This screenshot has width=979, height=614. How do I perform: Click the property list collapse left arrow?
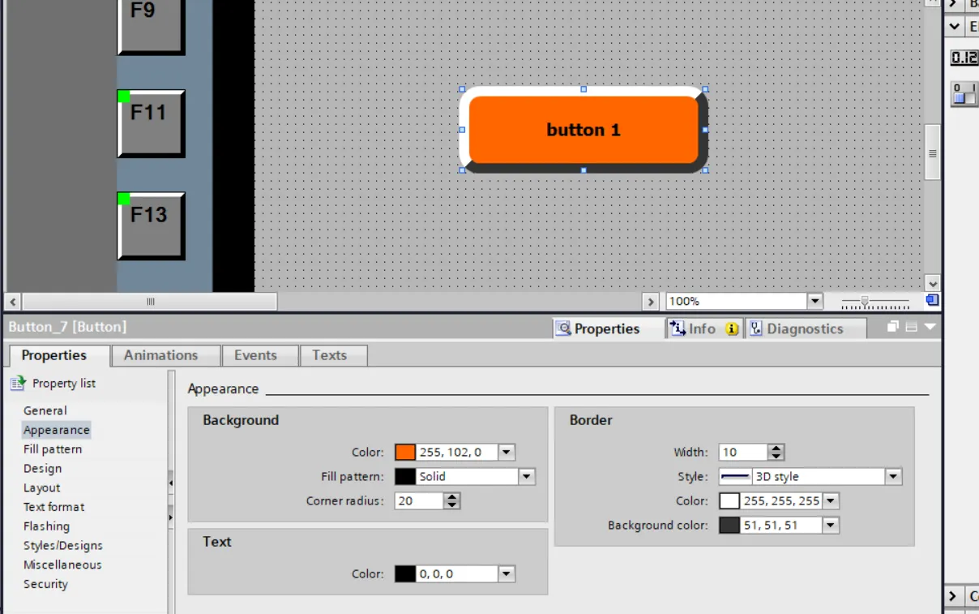coord(171,483)
